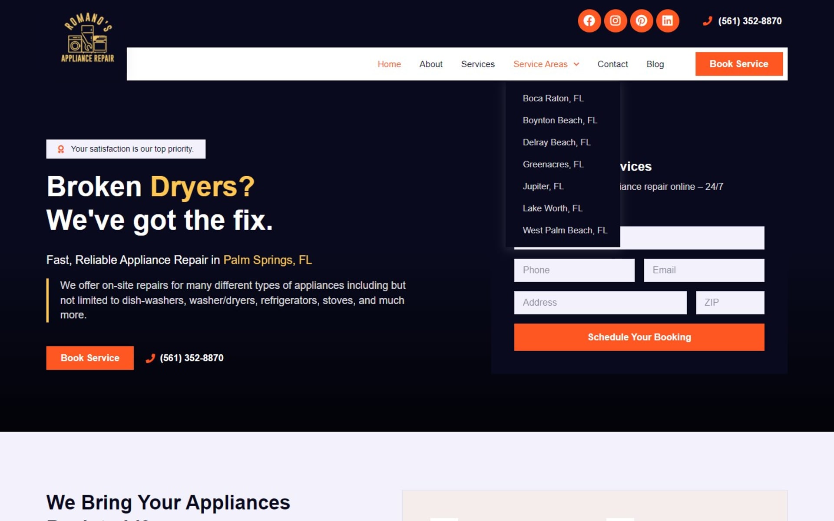Image resolution: width=834 pixels, height=521 pixels.
Task: Click the 'Broken Dryers?' headline
Action: (x=150, y=187)
